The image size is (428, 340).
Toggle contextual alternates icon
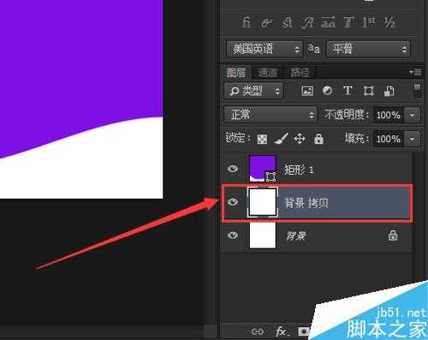tap(267, 23)
